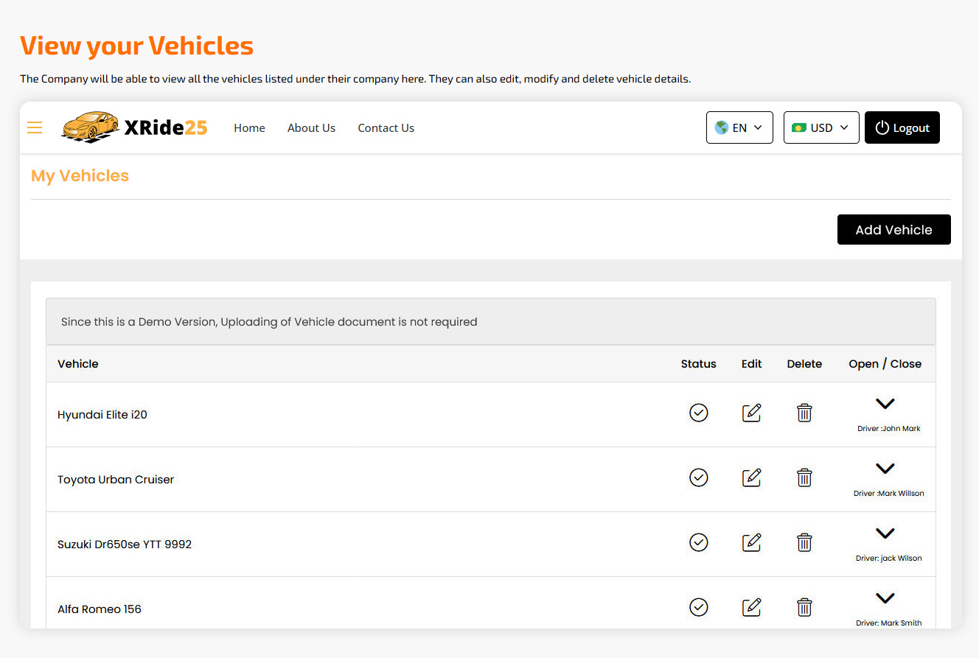979x658 pixels.
Task: Open the EN language dropdown
Action: click(739, 127)
